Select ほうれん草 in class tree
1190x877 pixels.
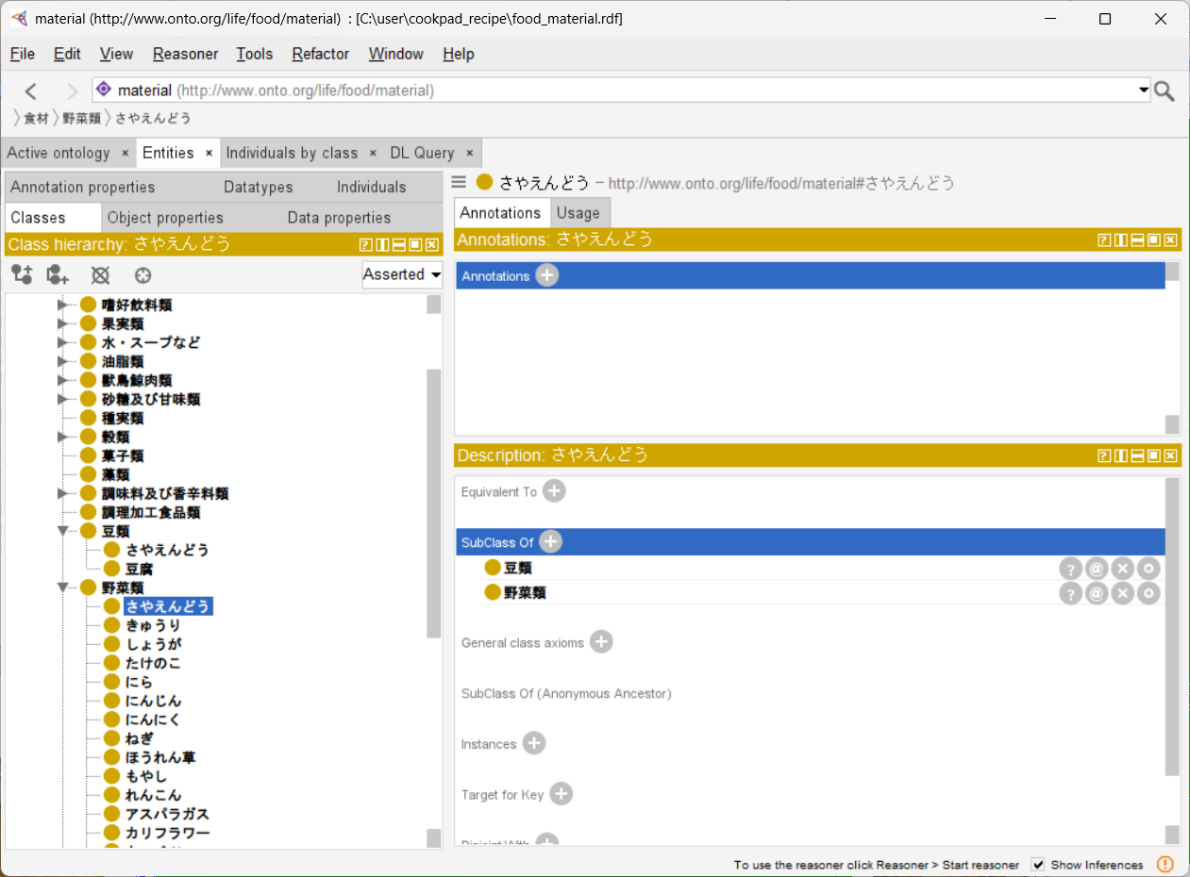pos(160,757)
